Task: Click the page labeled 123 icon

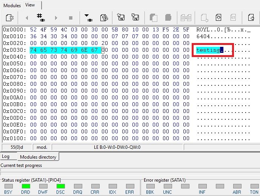Action: 233,17
